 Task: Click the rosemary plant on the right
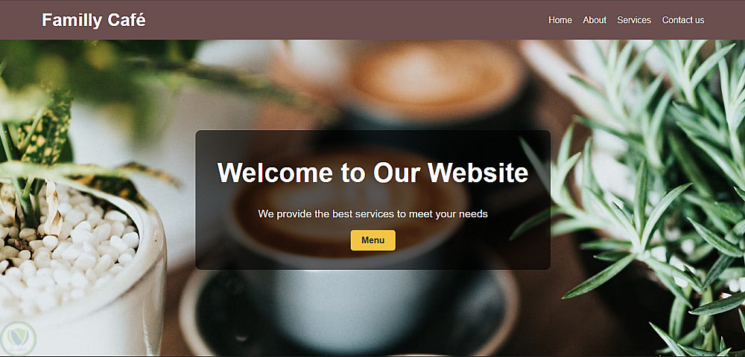pos(656,190)
